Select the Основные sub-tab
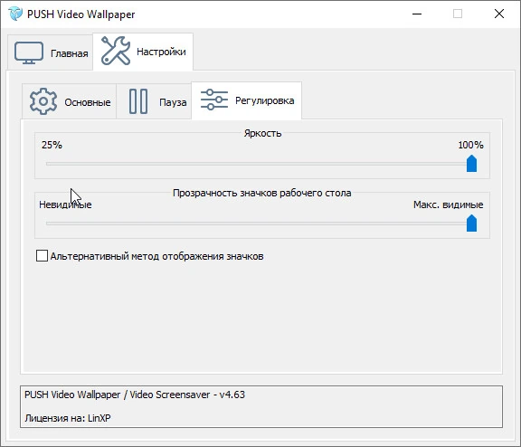The width and height of the screenshot is (521, 447). (69, 101)
